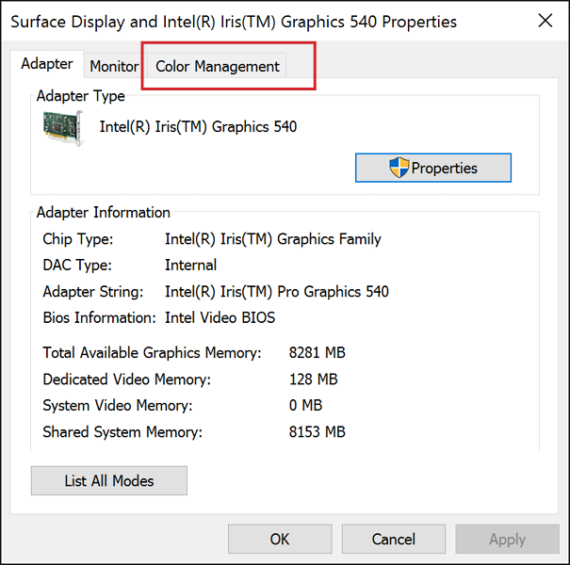570x565 pixels.
Task: Click the 'Intel(R) Iris(TM) Graphics 540' adapter name
Action: click(x=198, y=127)
